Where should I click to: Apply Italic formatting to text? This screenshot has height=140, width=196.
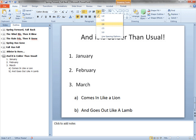click(x=42, y=17)
